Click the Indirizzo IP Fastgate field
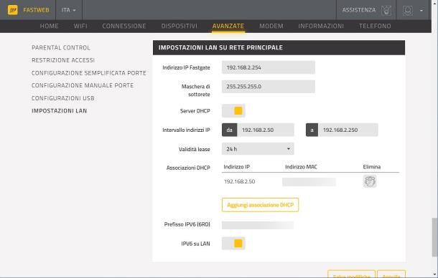This screenshot has width=438, height=278. point(269,67)
